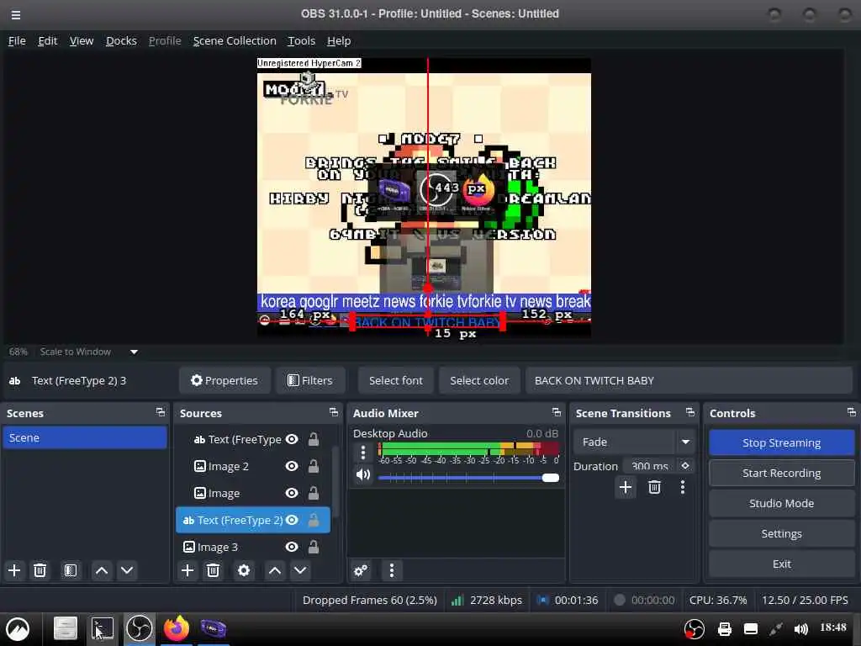Mute Desktop Audio speaker icon

(363, 474)
